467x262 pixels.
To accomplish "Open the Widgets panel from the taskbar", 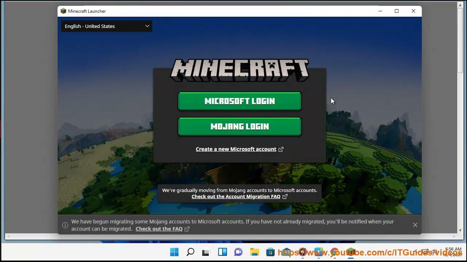I will tap(223, 252).
